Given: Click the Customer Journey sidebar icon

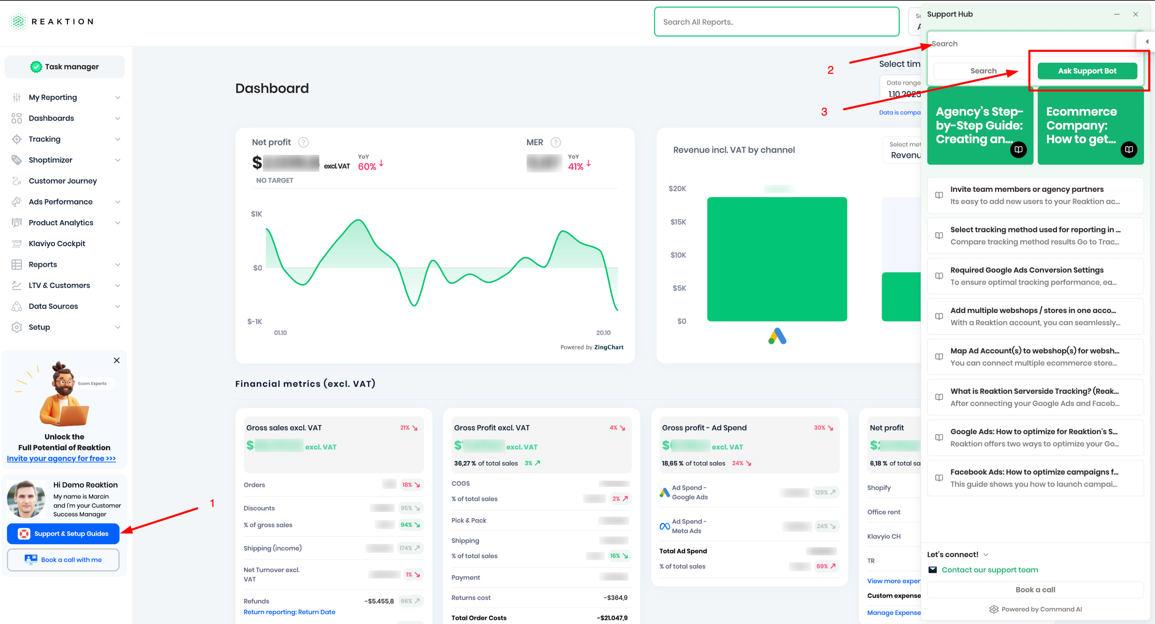Looking at the screenshot, I should (x=17, y=181).
